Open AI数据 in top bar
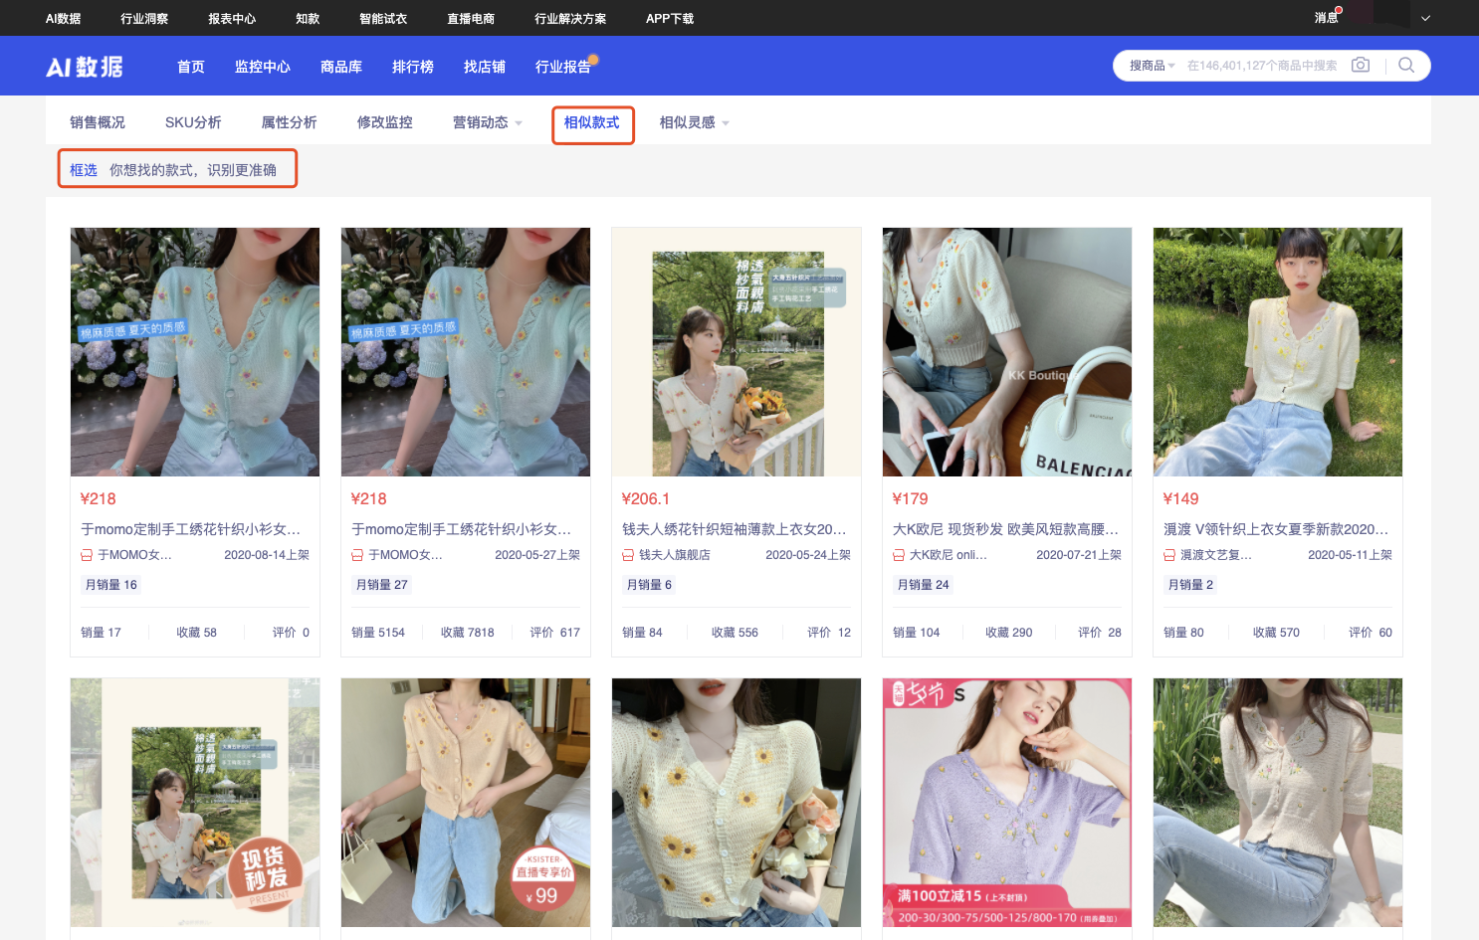Screen dimensions: 1479x940 (x=63, y=18)
